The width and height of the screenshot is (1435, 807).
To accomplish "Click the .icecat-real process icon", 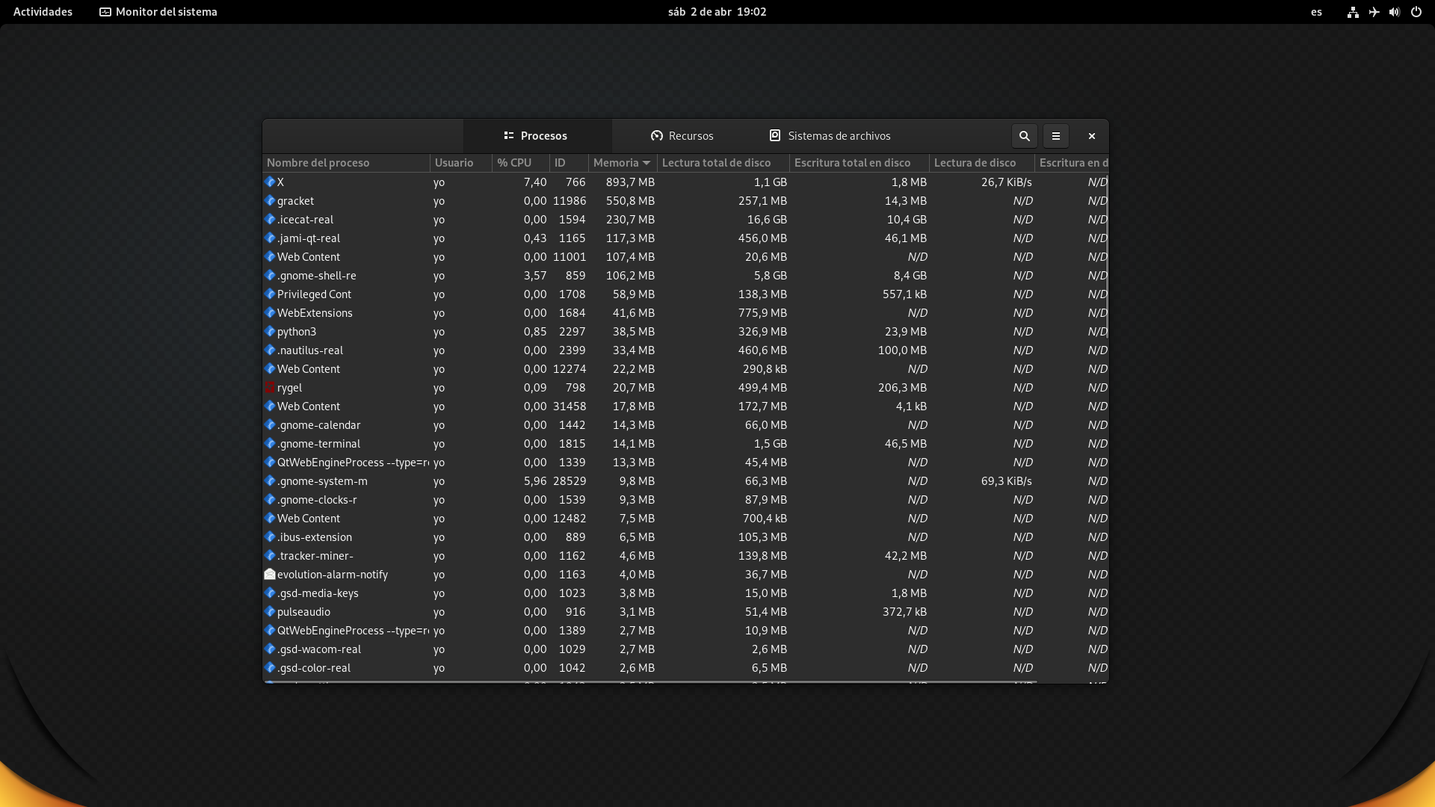I will pyautogui.click(x=270, y=219).
